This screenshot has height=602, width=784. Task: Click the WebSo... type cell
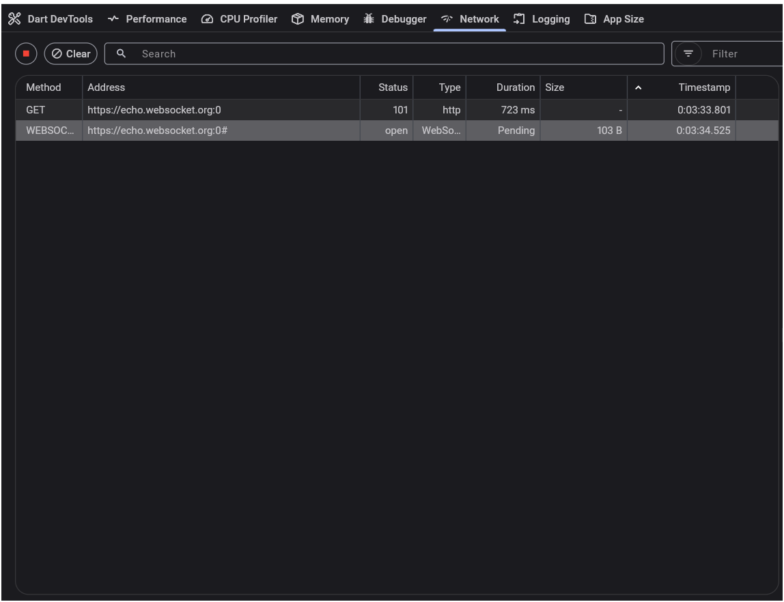click(441, 131)
